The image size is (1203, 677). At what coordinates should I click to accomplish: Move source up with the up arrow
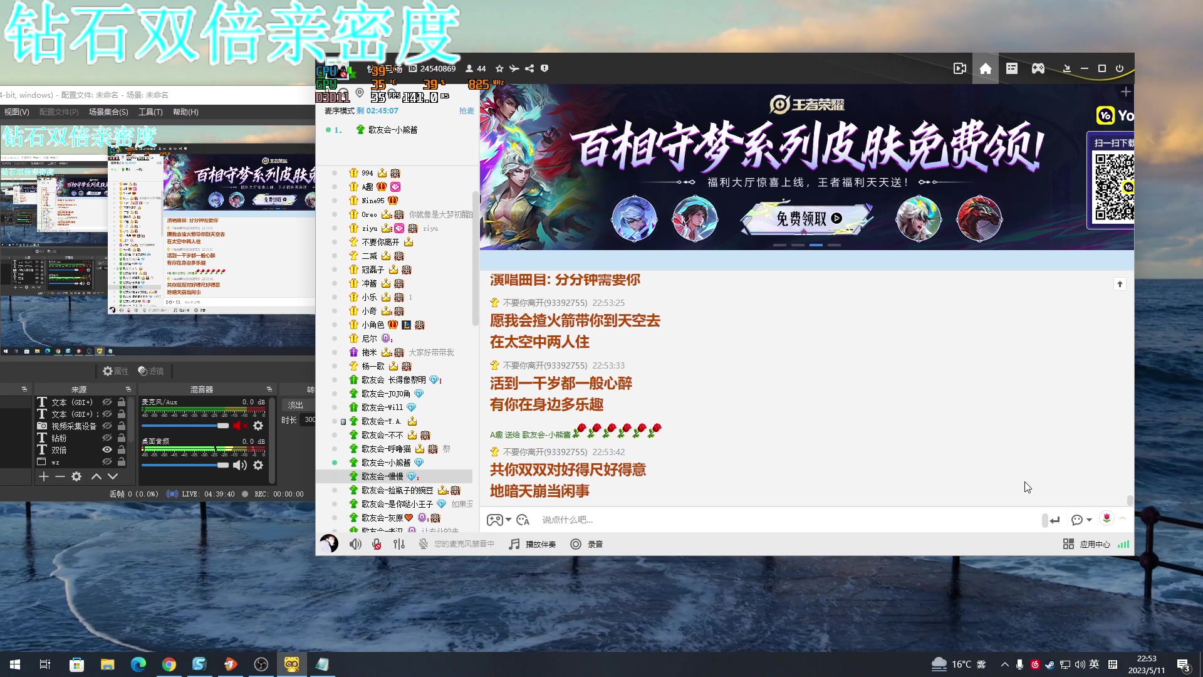click(x=96, y=476)
